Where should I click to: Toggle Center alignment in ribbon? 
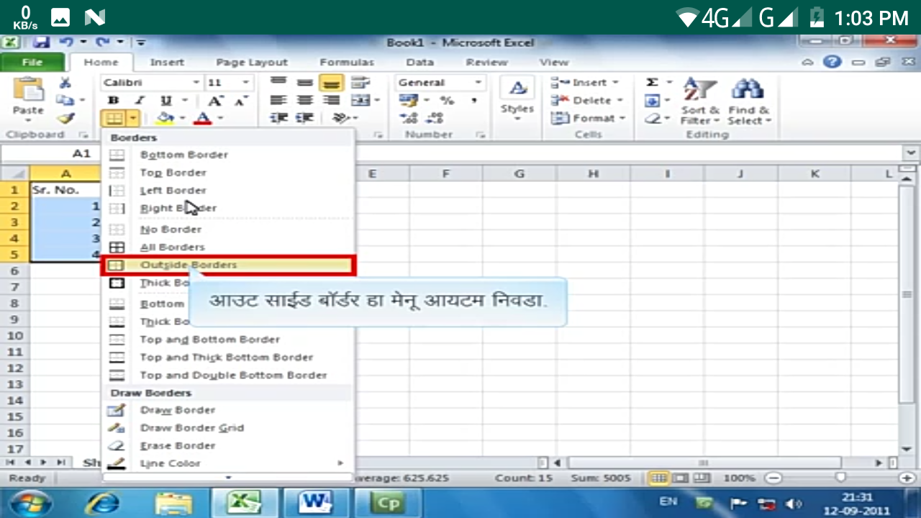coord(305,101)
